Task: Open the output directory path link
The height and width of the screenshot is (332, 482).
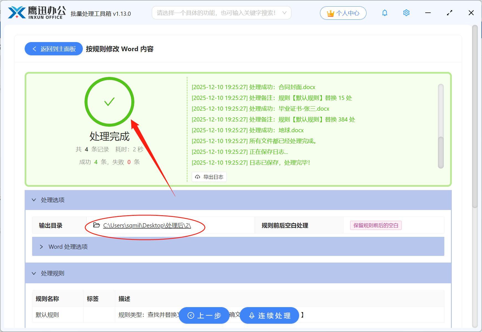Action: click(148, 225)
